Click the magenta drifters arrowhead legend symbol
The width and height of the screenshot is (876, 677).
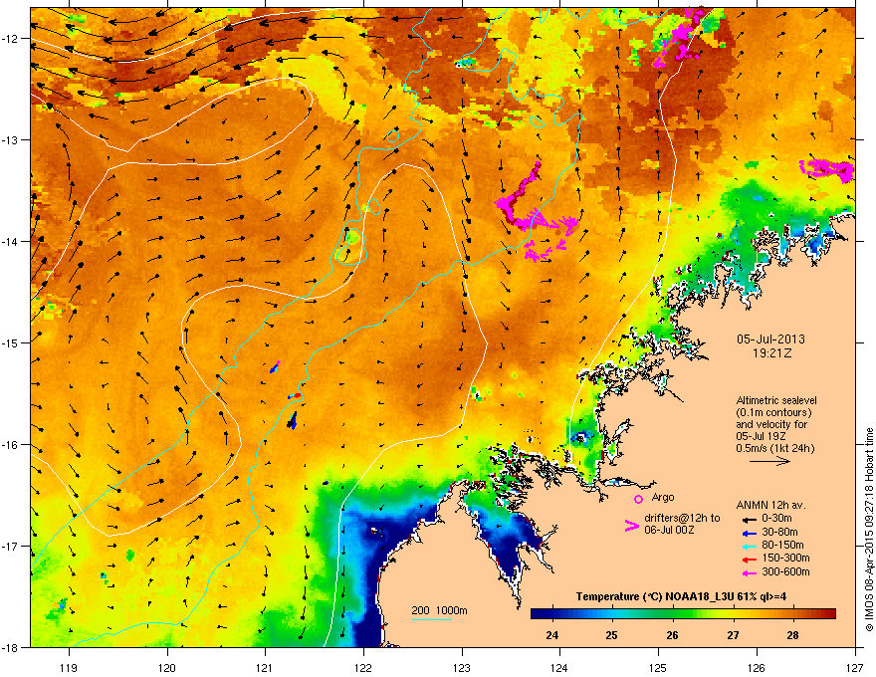[631, 526]
